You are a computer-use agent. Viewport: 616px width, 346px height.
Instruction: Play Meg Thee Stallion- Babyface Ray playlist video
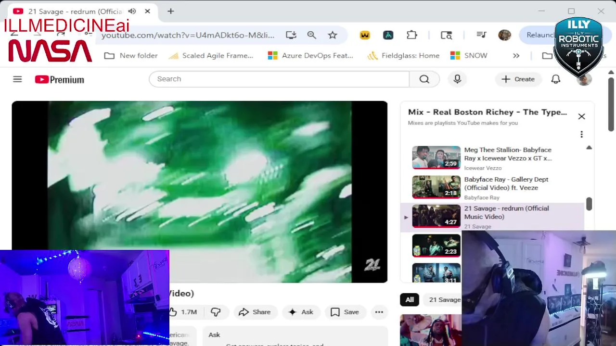(508, 154)
